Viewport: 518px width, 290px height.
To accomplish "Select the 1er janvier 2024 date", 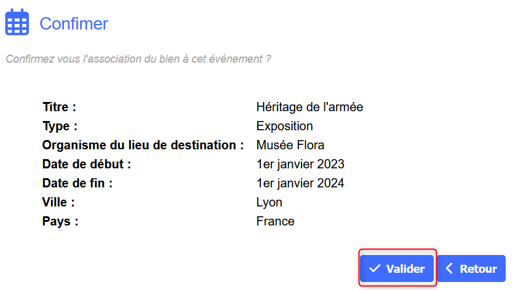I will click(300, 183).
